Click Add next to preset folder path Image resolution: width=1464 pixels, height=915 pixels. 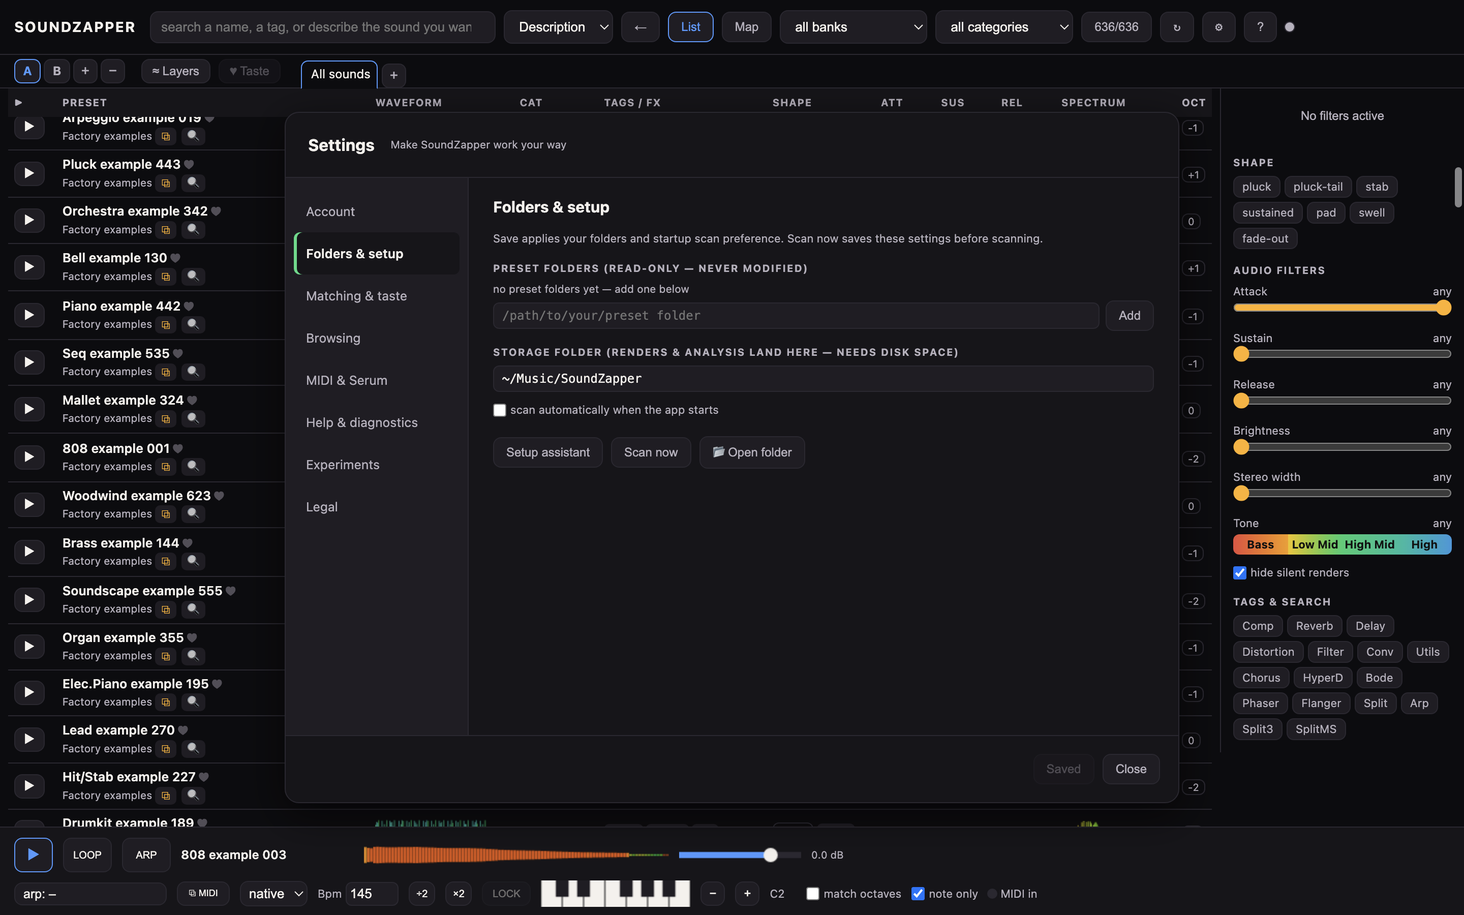pos(1129,316)
